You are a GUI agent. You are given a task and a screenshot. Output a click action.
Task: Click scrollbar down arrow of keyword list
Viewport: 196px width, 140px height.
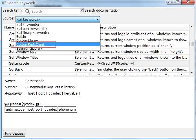tap(191, 73)
